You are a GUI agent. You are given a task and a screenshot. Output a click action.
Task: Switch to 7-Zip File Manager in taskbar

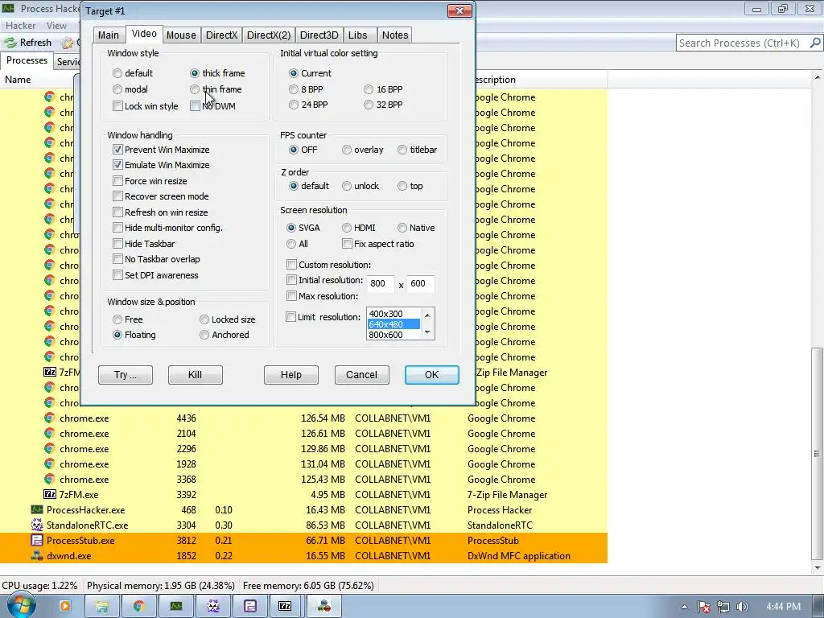pyautogui.click(x=285, y=606)
